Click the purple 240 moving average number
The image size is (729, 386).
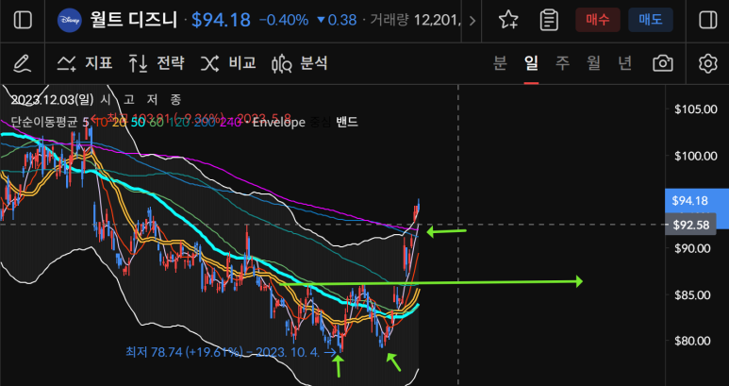[228, 123]
